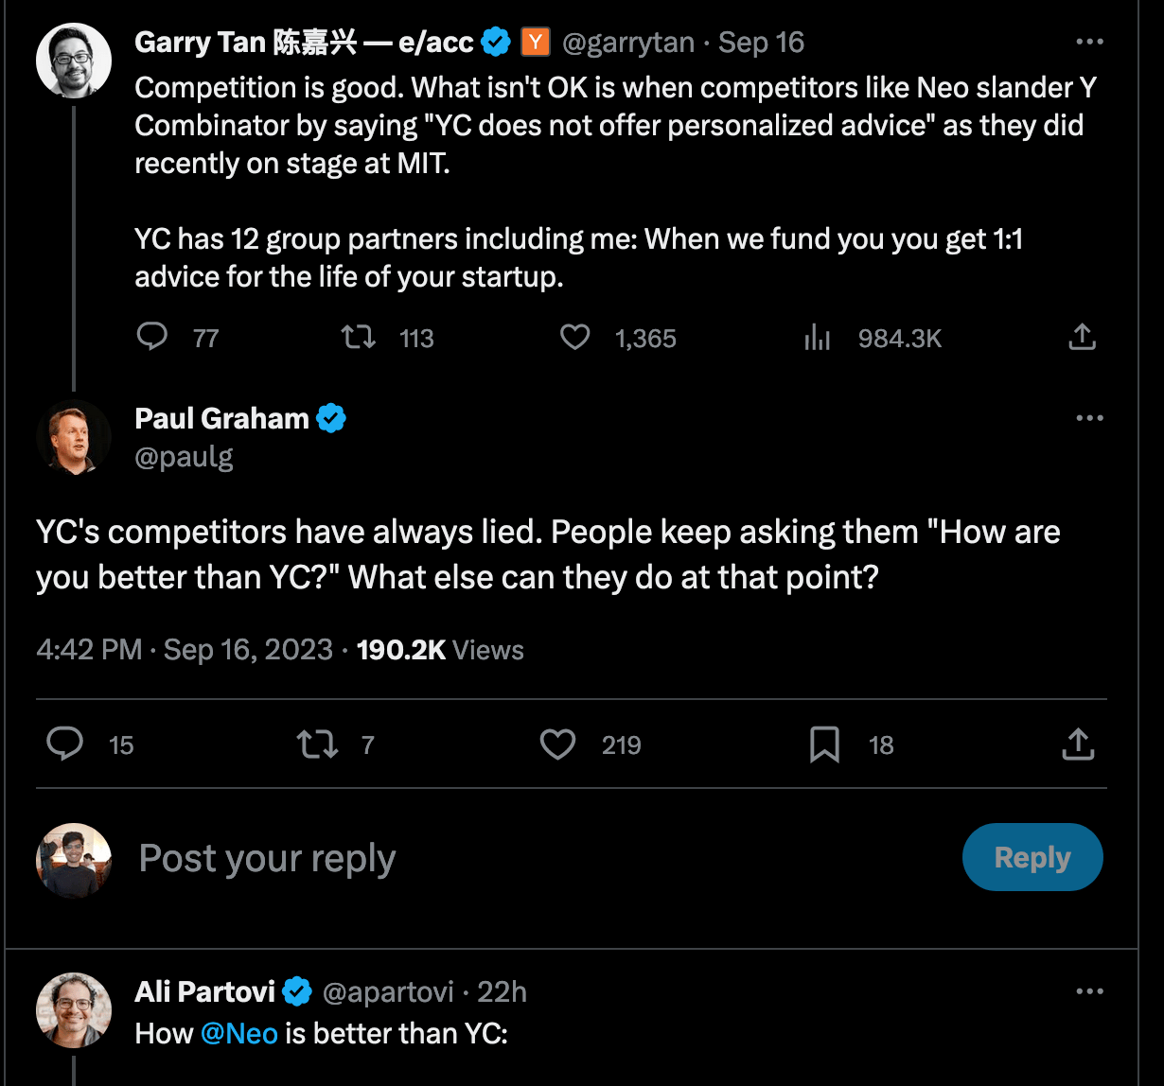The height and width of the screenshot is (1086, 1164).
Task: Open more options on Ali Partovi's reply
Action: (x=1090, y=991)
